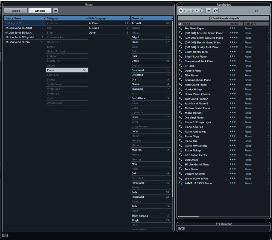Select the Jazz Grand Piano A preset
272x240 pixels.
[196, 99]
